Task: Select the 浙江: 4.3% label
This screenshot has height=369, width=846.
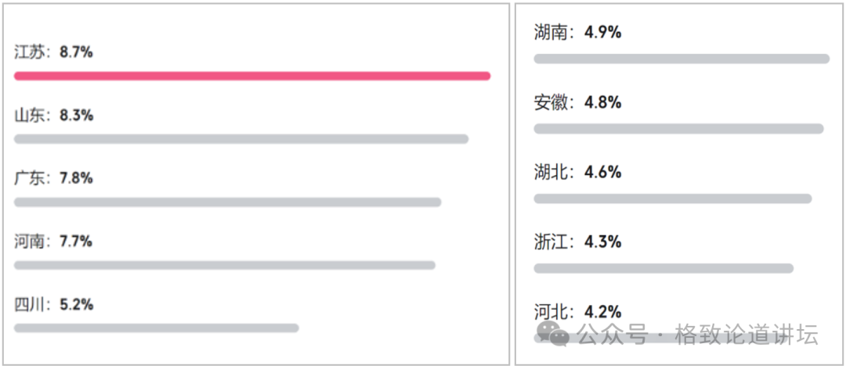Action: 577,242
